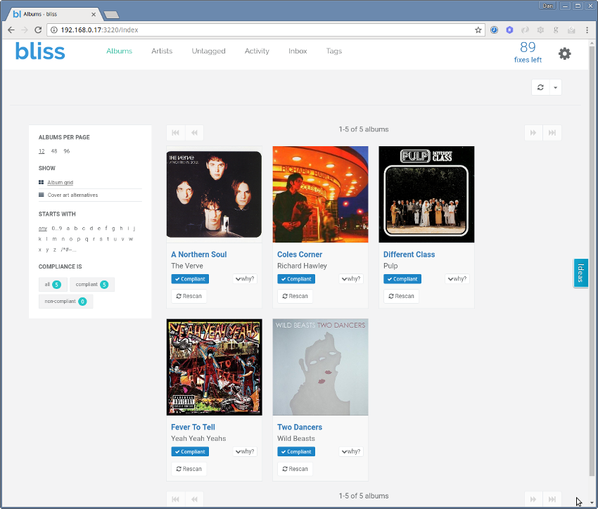598x509 pixels.
Task: Click the 89 fixes left link
Action: 528,53
